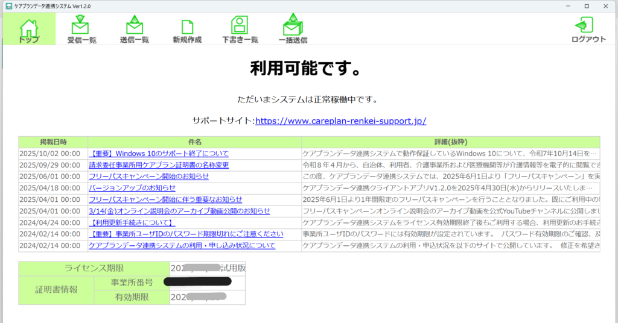
Task: Open フリーパスキャンペーン開始に伴う重要なお知らせ link
Action: coord(165,200)
